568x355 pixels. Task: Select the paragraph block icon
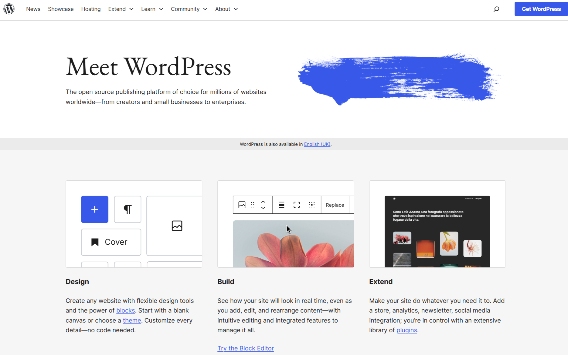(128, 209)
